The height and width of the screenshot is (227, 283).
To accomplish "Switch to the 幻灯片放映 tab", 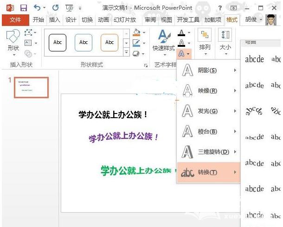I will click(125, 19).
